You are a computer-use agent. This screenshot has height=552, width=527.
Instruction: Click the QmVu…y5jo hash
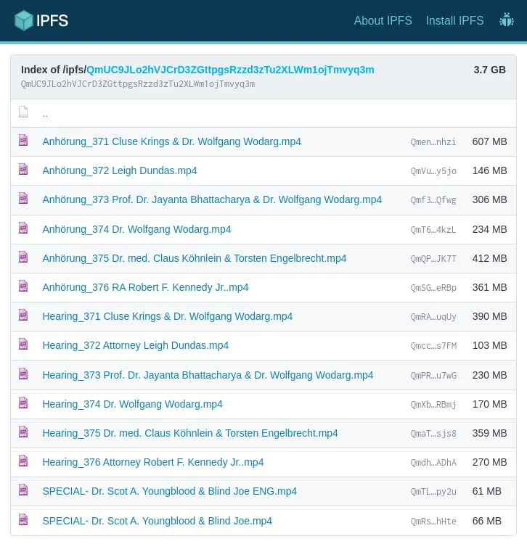[x=433, y=170]
